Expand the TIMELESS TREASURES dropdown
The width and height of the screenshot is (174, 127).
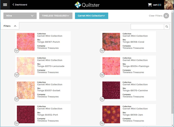[x=56, y=16]
